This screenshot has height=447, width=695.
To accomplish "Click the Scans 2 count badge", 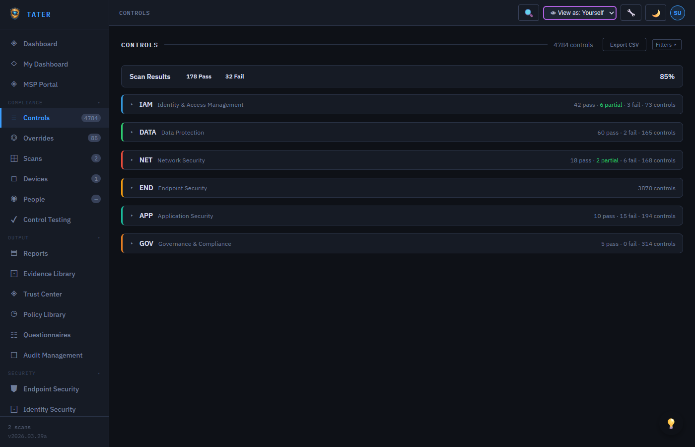I will (96, 158).
